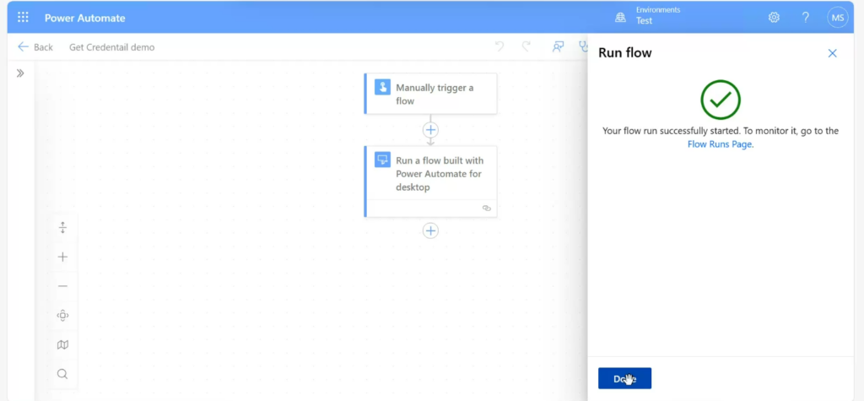The width and height of the screenshot is (864, 401).
Task: Select the Run a flow built with Power Automate for desktop card
Action: tap(430, 182)
